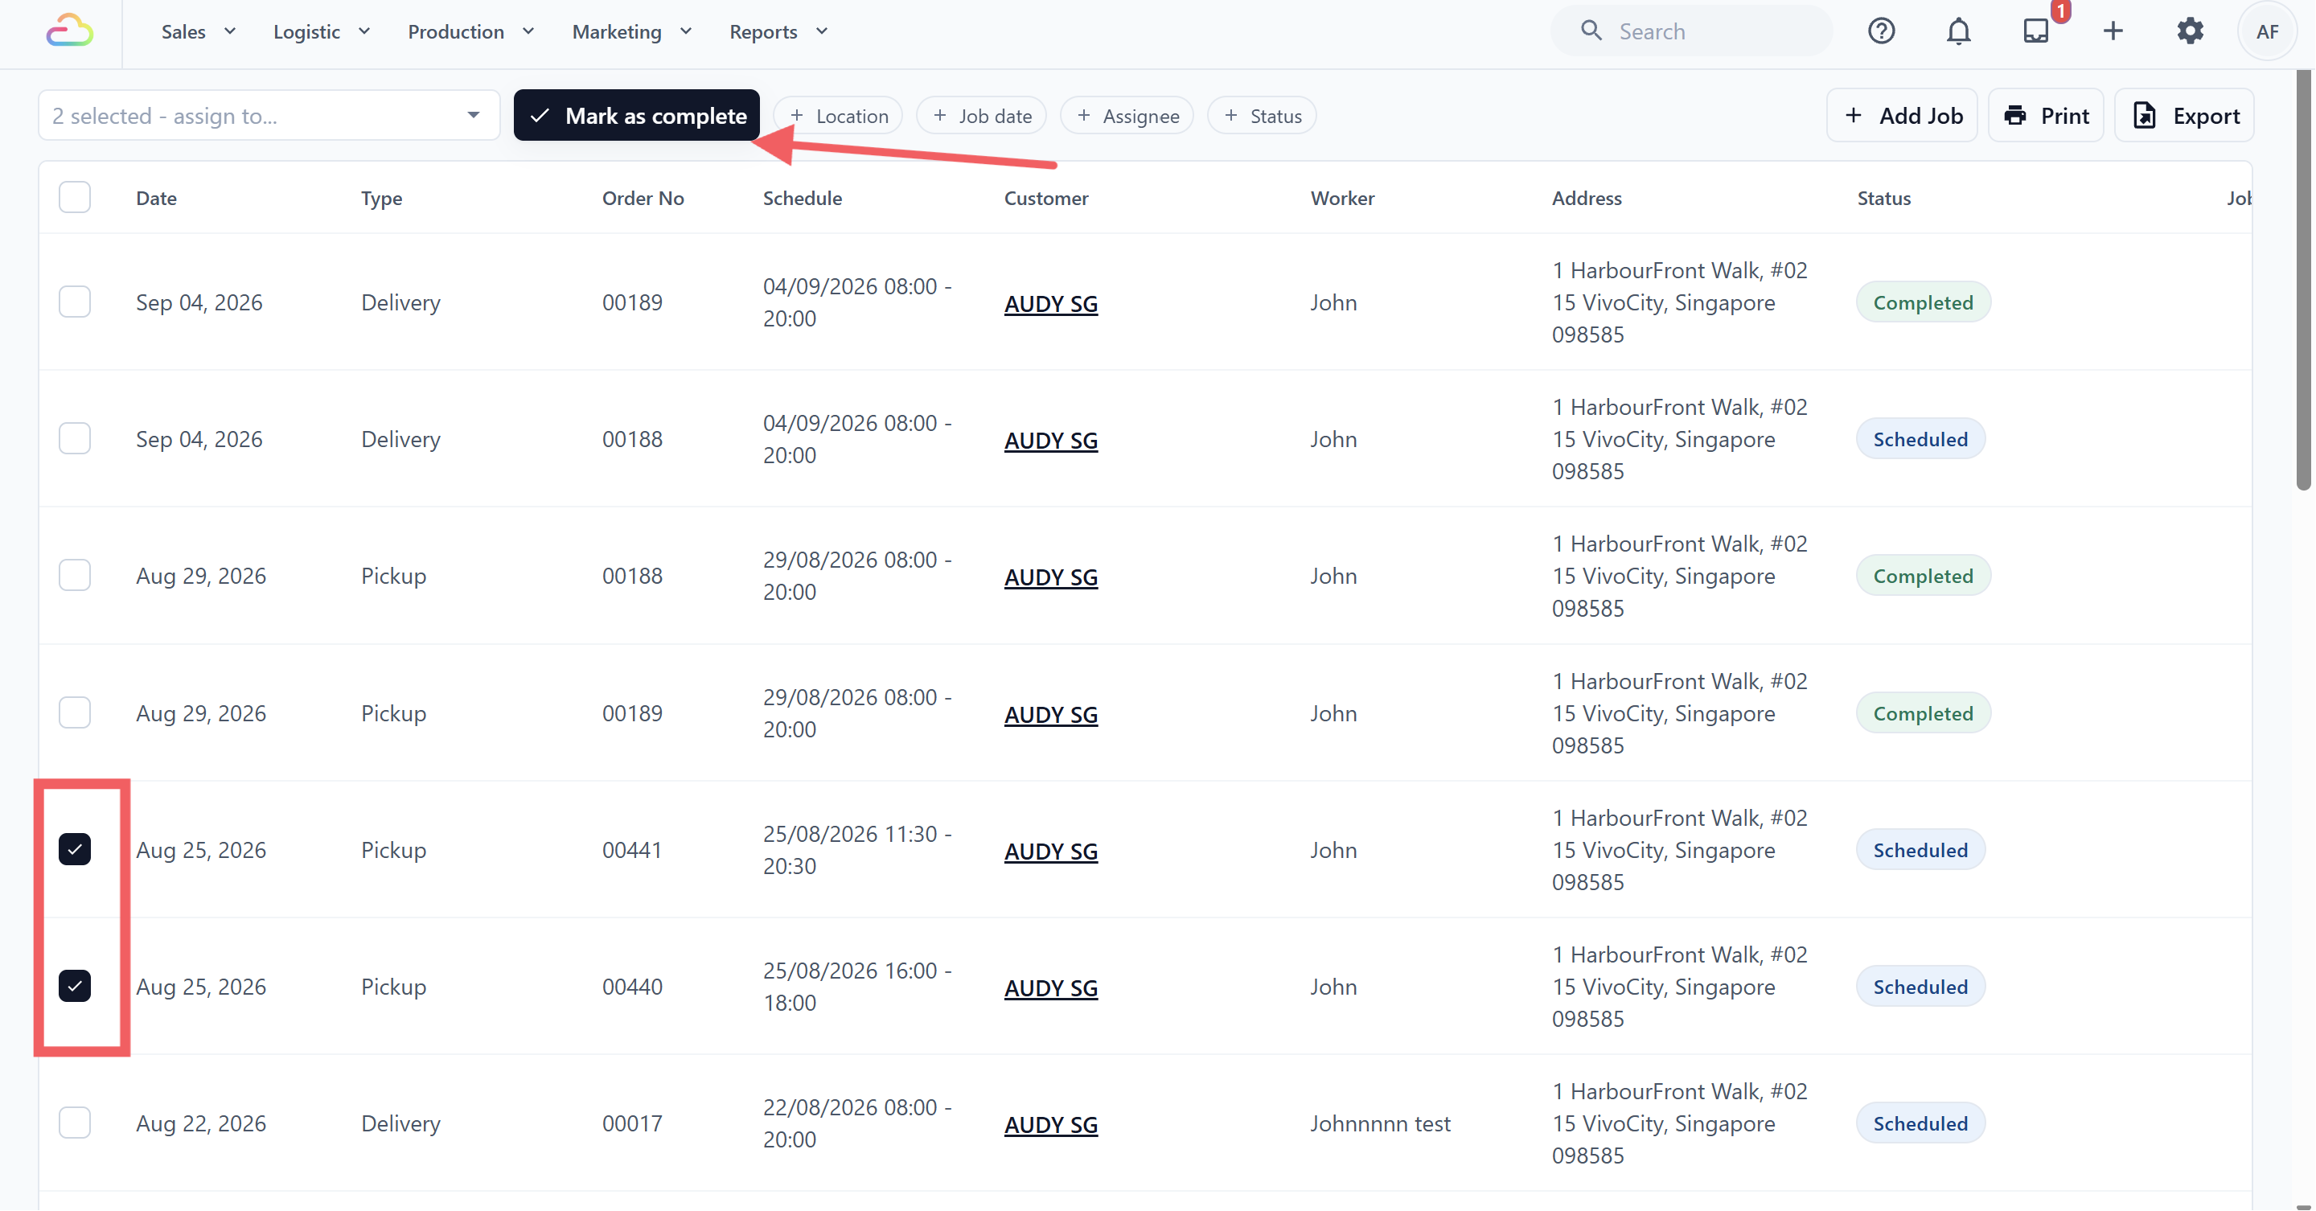This screenshot has height=1211, width=2316.
Task: Click the 25/08/2026 16:00 - 18:00 schedule cell
Action: 856,986
